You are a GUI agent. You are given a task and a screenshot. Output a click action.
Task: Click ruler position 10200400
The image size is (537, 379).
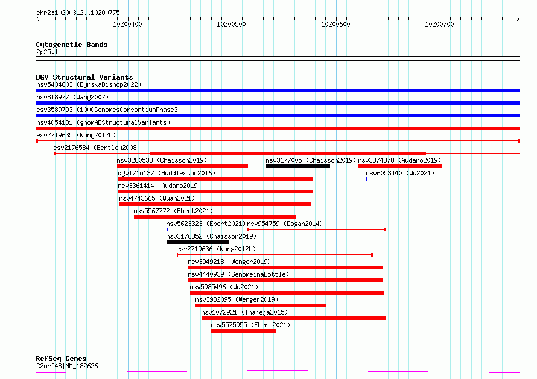pos(127,24)
